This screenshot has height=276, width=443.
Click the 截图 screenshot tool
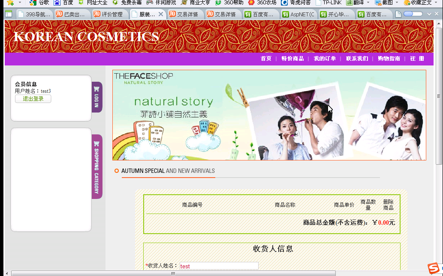384,3
